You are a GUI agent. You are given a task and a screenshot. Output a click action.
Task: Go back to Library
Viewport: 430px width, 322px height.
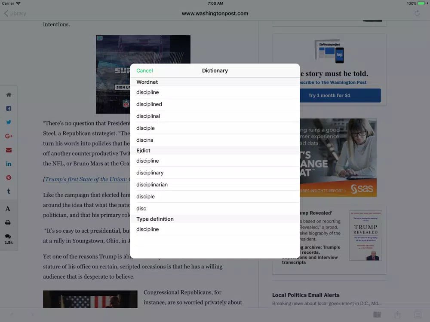tap(15, 13)
